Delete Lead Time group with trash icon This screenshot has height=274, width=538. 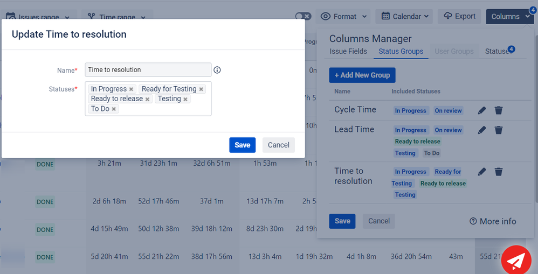499,130
